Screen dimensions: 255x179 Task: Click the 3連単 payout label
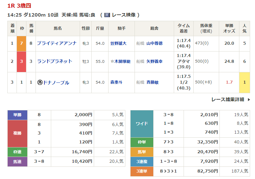point(142,171)
